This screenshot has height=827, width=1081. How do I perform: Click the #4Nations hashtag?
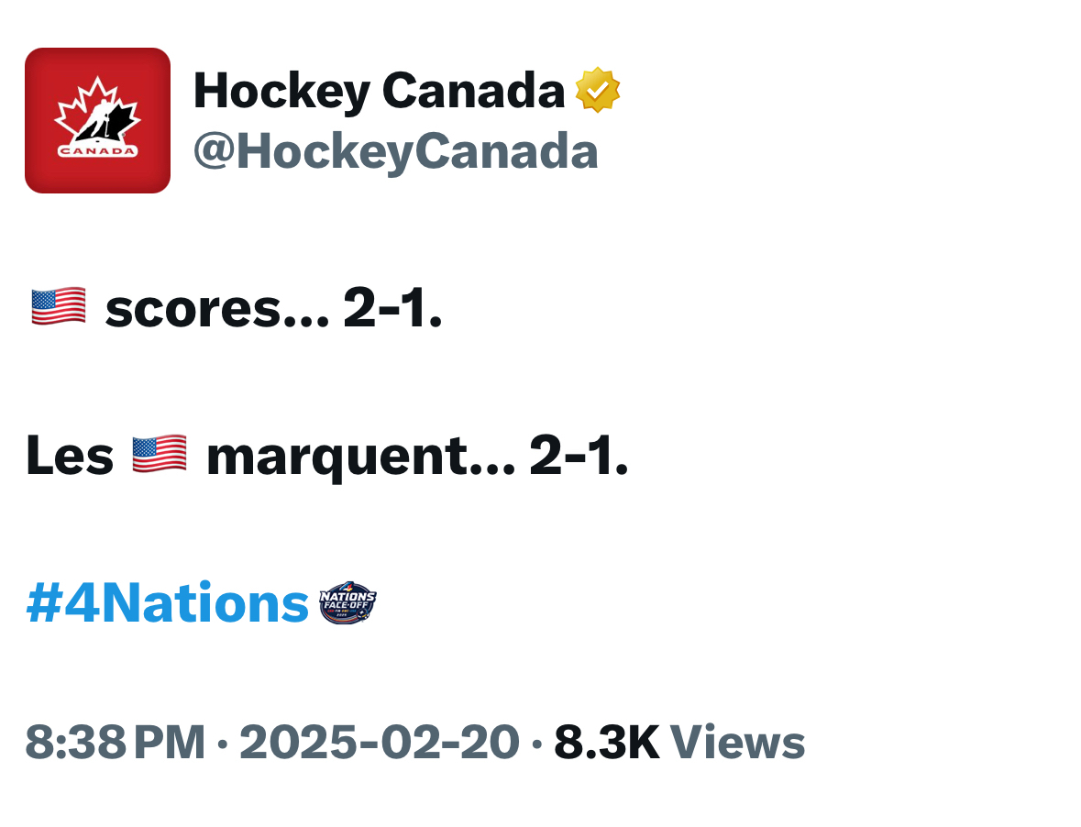click(168, 603)
